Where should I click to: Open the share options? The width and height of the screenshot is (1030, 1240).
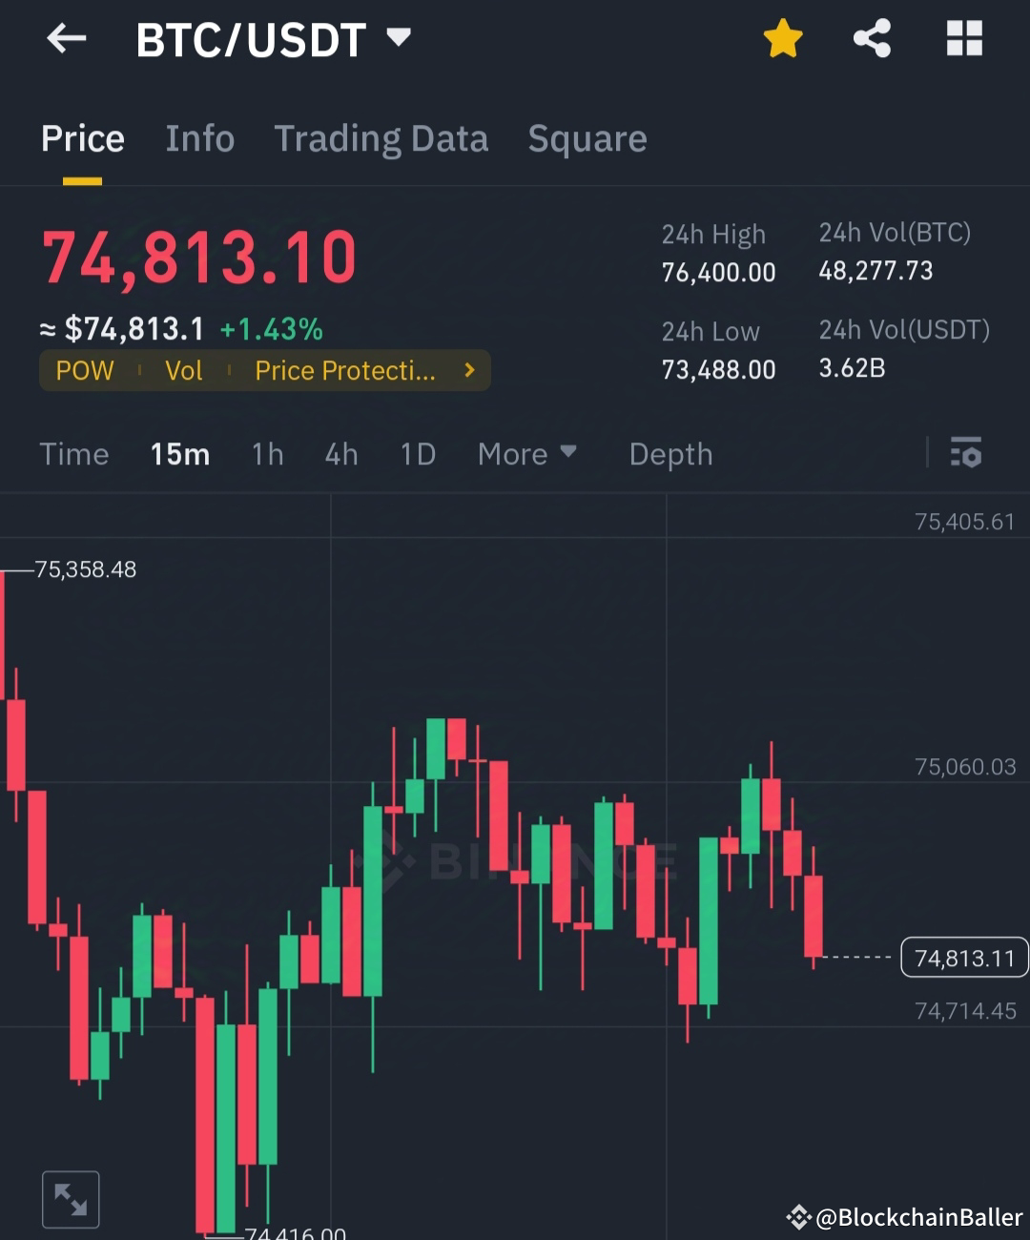[873, 37]
